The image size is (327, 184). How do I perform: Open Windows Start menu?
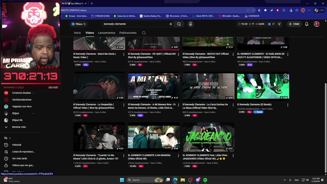pos(122,180)
